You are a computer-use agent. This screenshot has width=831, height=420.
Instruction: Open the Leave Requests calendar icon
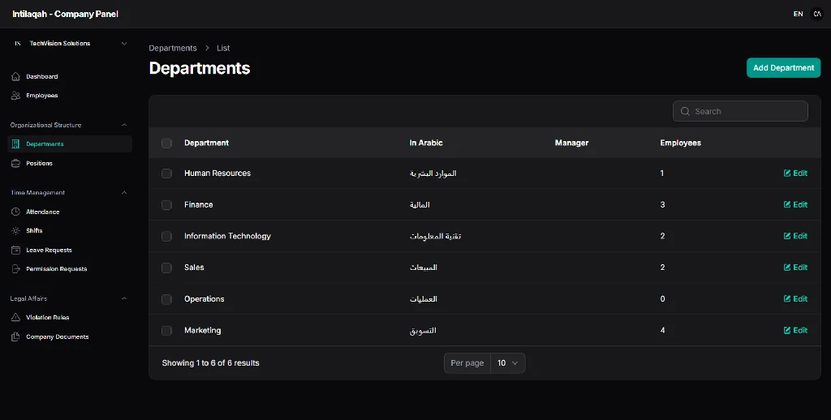(x=15, y=250)
